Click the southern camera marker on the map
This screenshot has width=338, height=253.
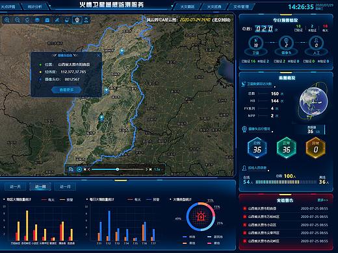101,118
